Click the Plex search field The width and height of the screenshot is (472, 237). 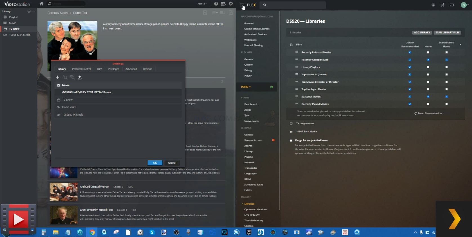coord(293,5)
